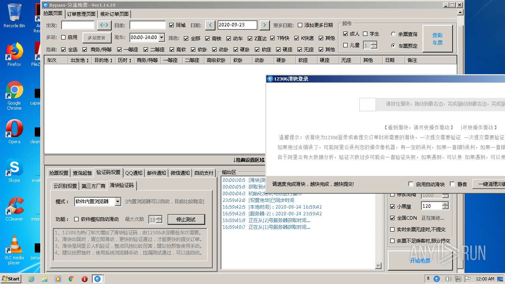This screenshot has height=284, width=505.
Task: Swap departure and destination stations button
Action: pos(104,25)
